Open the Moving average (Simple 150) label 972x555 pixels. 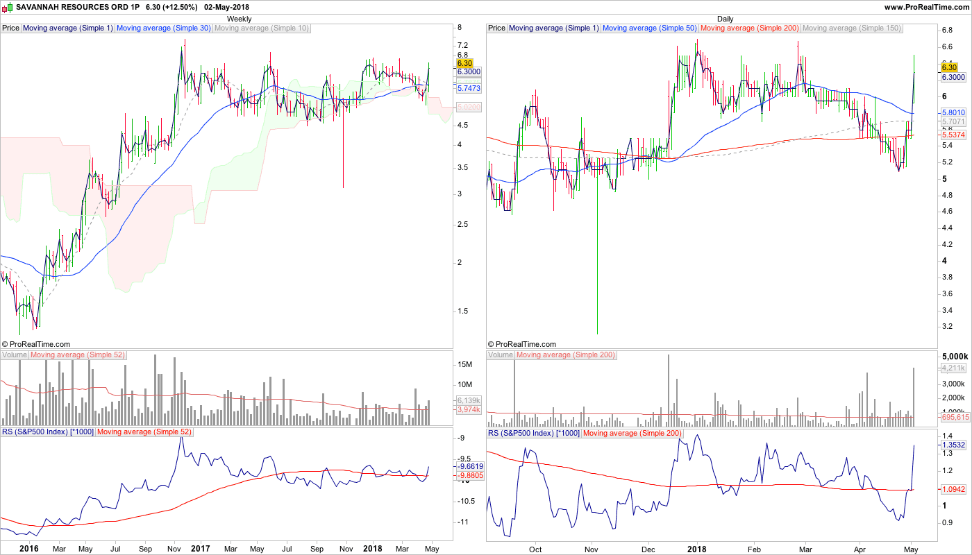(x=852, y=28)
